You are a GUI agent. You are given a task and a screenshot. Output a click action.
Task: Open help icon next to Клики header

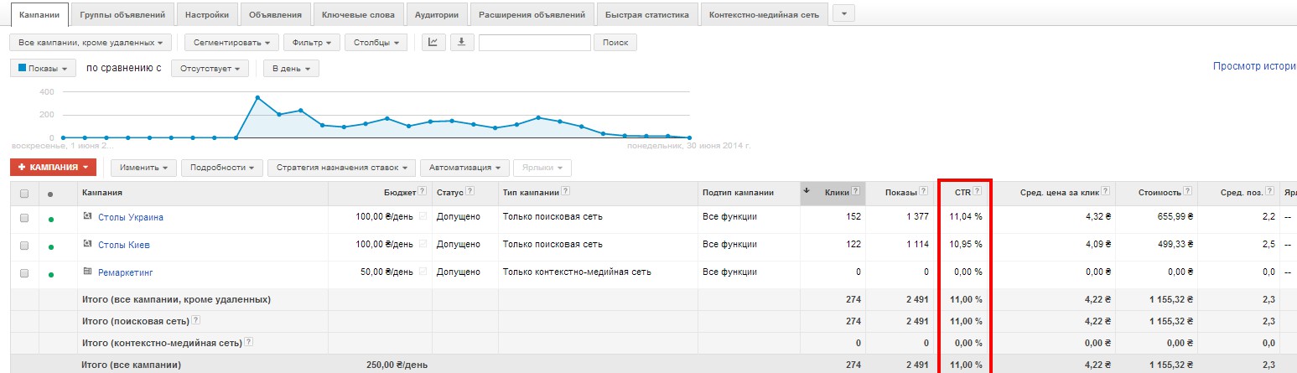click(x=856, y=193)
